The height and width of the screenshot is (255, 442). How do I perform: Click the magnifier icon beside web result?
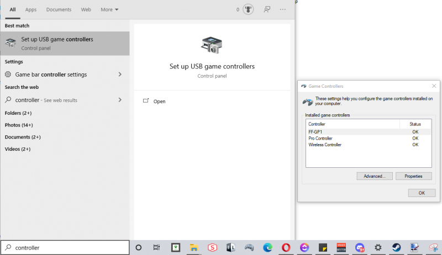tap(8, 100)
